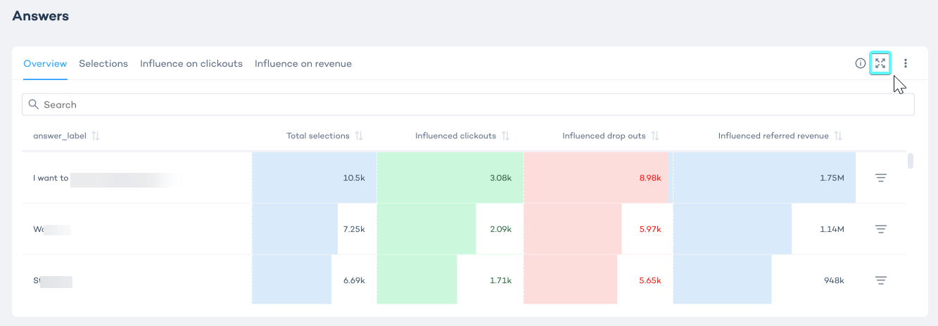This screenshot has height=326, width=938.
Task: Sort by Influenced drop outs column arrows
Action: click(654, 136)
